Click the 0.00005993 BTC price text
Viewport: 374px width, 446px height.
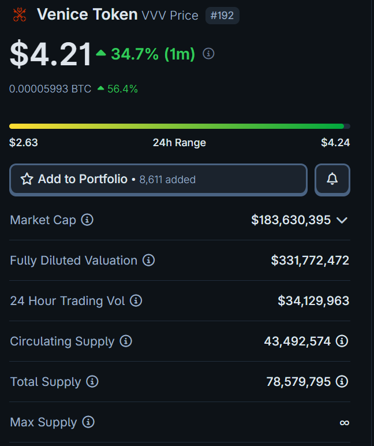point(50,89)
